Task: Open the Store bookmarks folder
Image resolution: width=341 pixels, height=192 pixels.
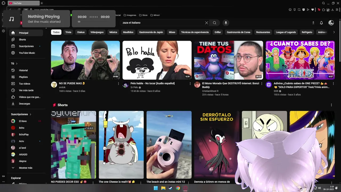Action: pyautogui.click(x=143, y=15)
